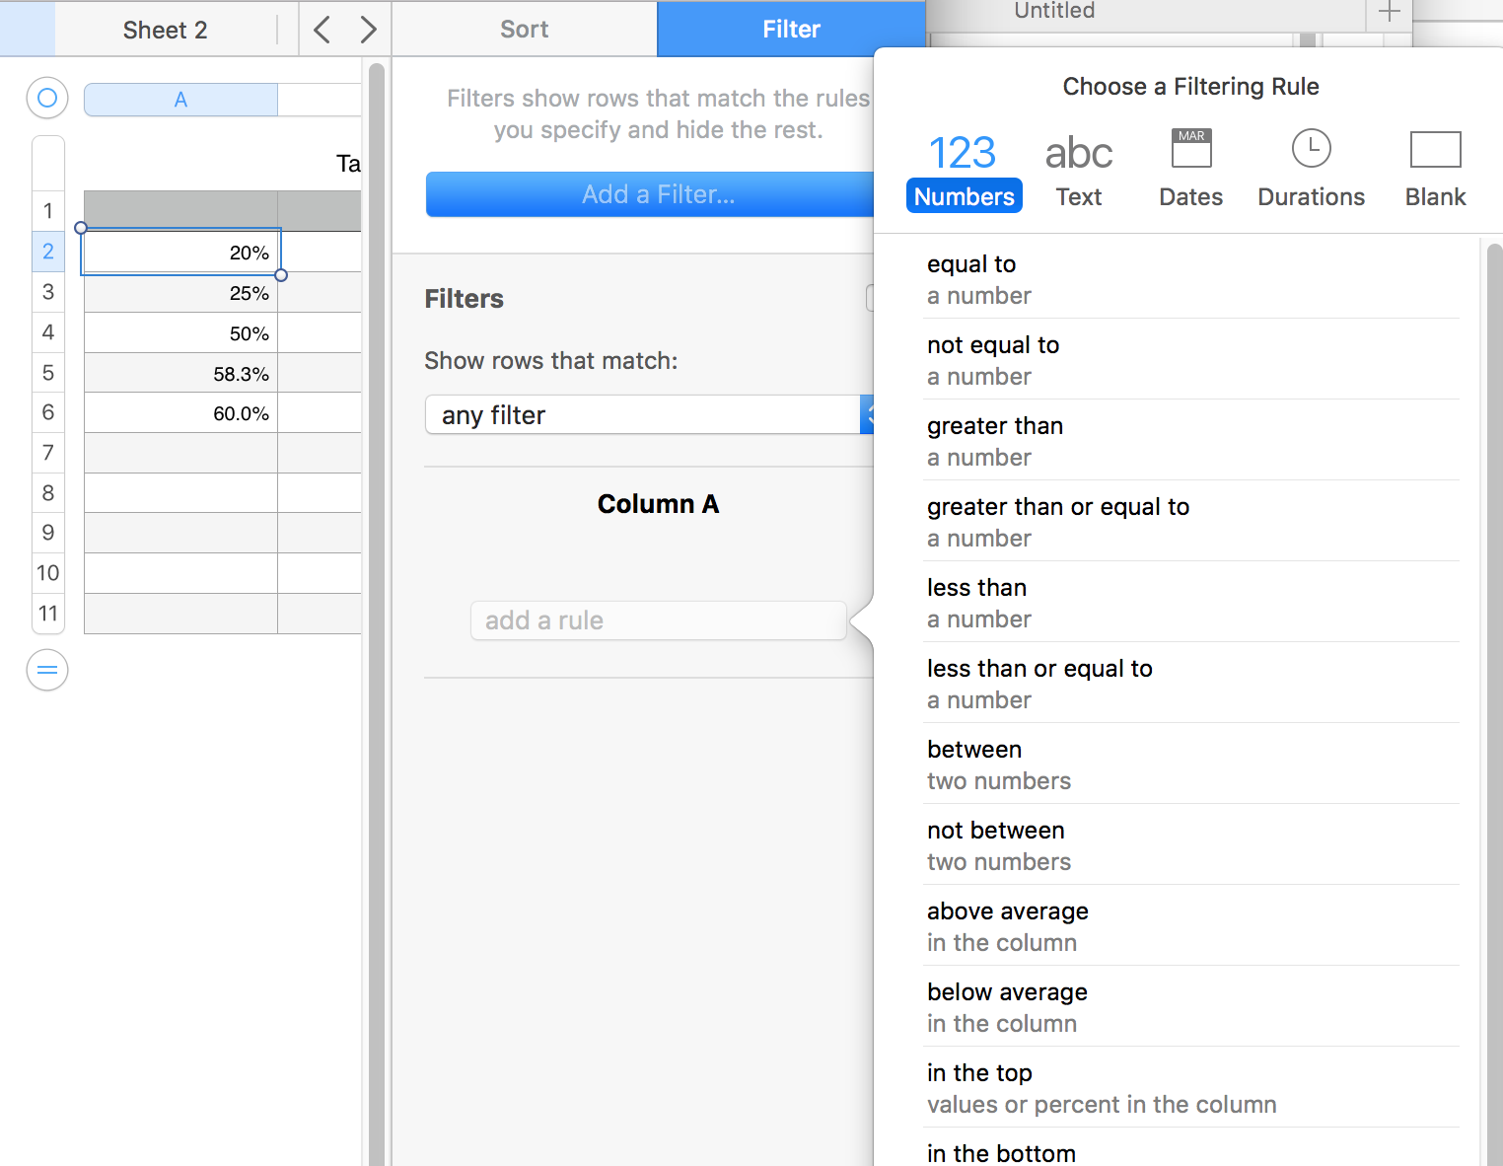This screenshot has width=1503, height=1166.
Task: Open the 'add a rule' selector for Column A
Action: pos(658,620)
